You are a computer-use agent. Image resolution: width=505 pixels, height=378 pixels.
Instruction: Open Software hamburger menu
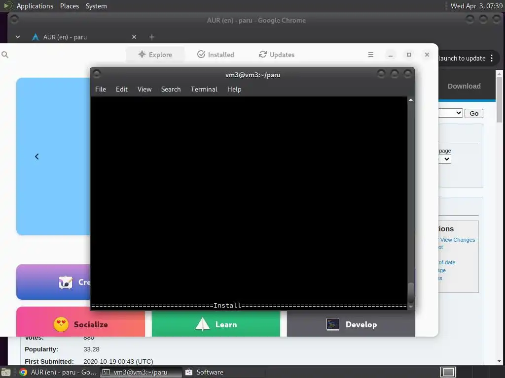(x=371, y=55)
